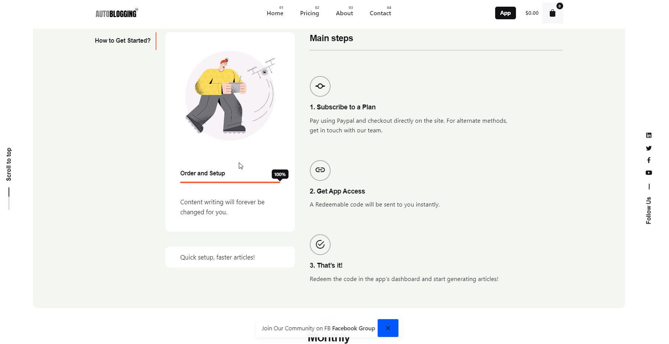The height and width of the screenshot is (344, 669).
Task: Open the Twitter bird icon
Action: coord(649,148)
